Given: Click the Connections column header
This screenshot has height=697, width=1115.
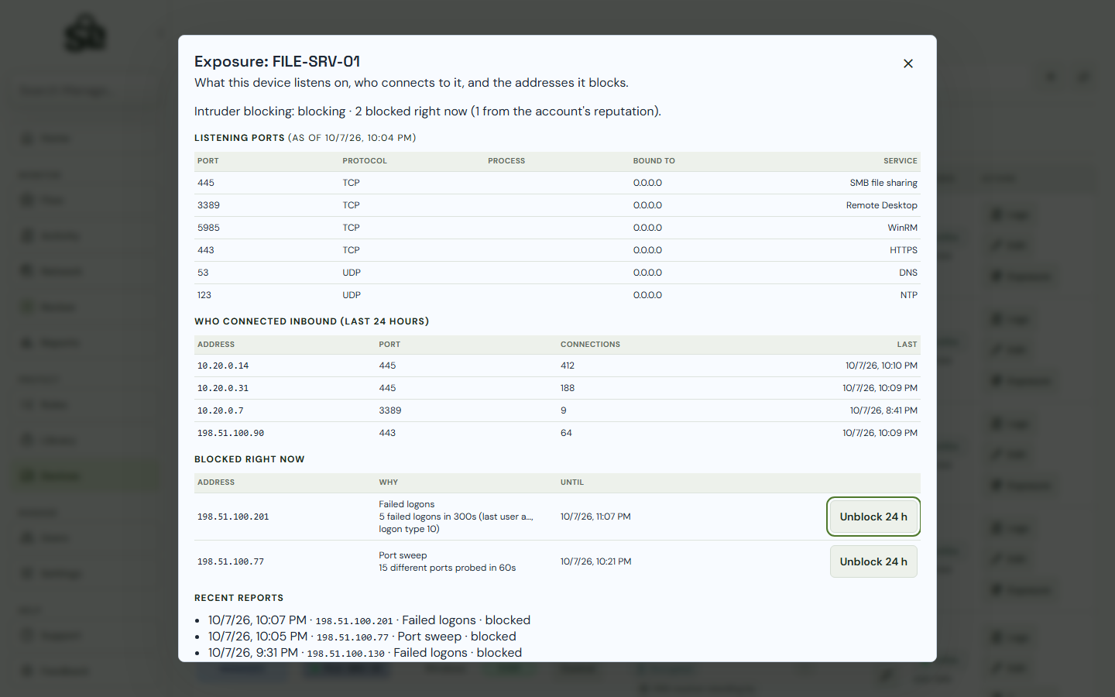Looking at the screenshot, I should click(591, 345).
